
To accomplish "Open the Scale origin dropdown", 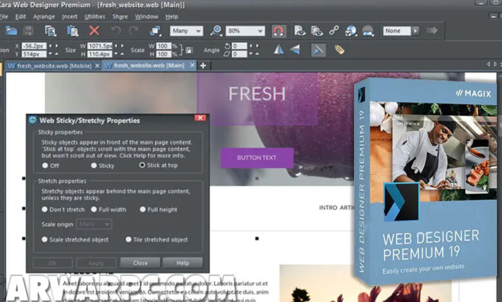I will point(94,224).
